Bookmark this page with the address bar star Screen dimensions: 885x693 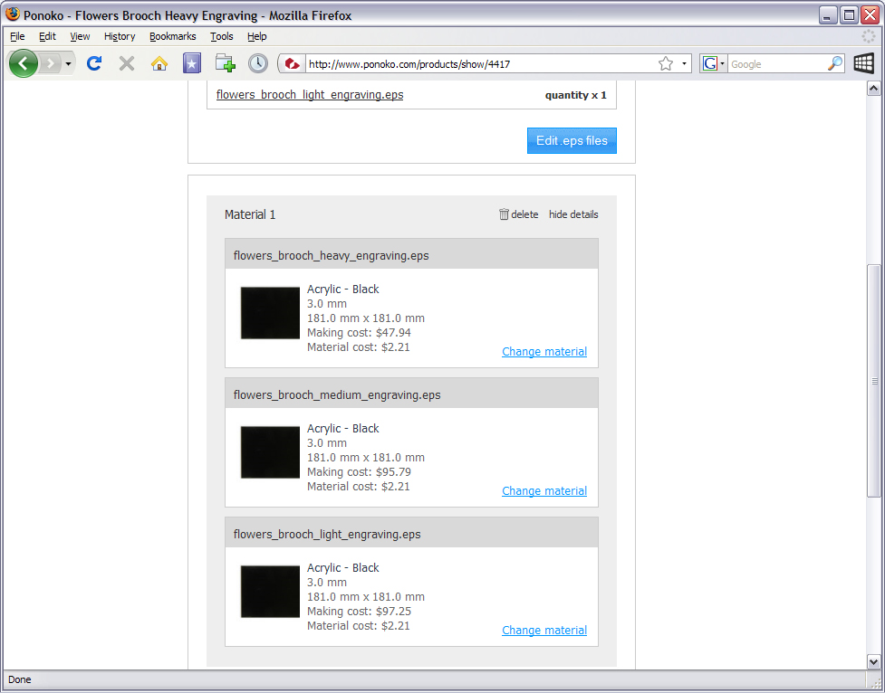click(x=664, y=63)
